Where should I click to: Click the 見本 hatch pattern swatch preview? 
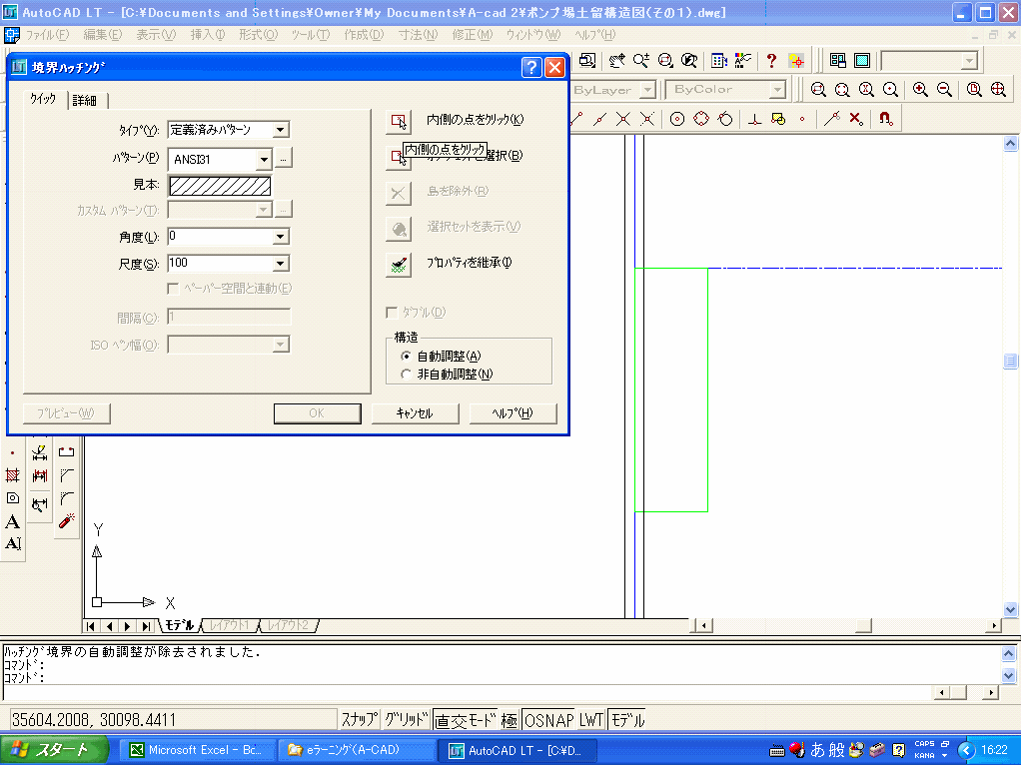coord(220,186)
